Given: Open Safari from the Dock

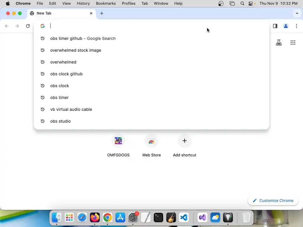Looking at the screenshot, I should (82, 218).
